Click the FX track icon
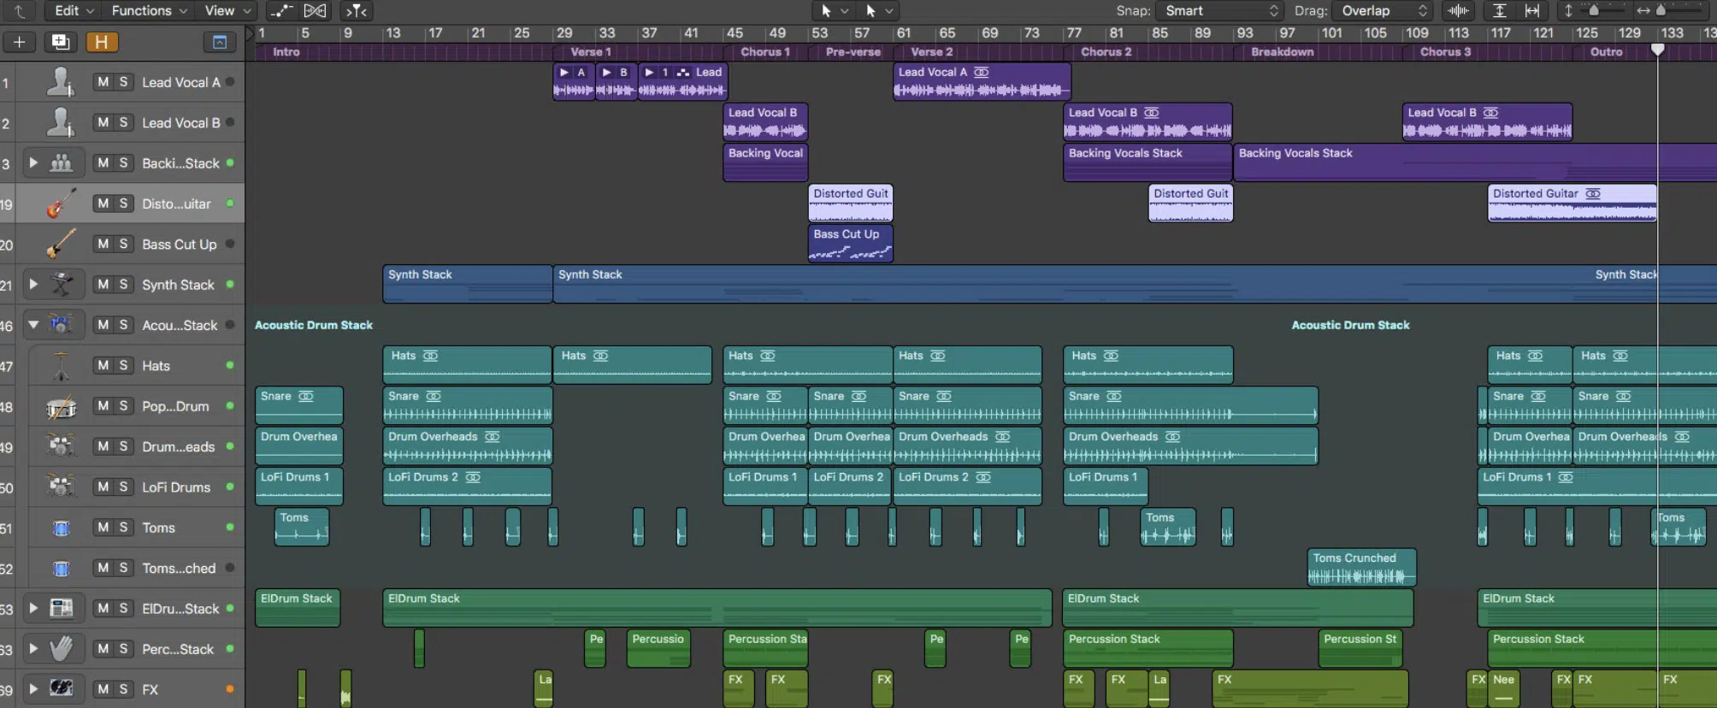This screenshot has width=1717, height=708. (x=61, y=688)
